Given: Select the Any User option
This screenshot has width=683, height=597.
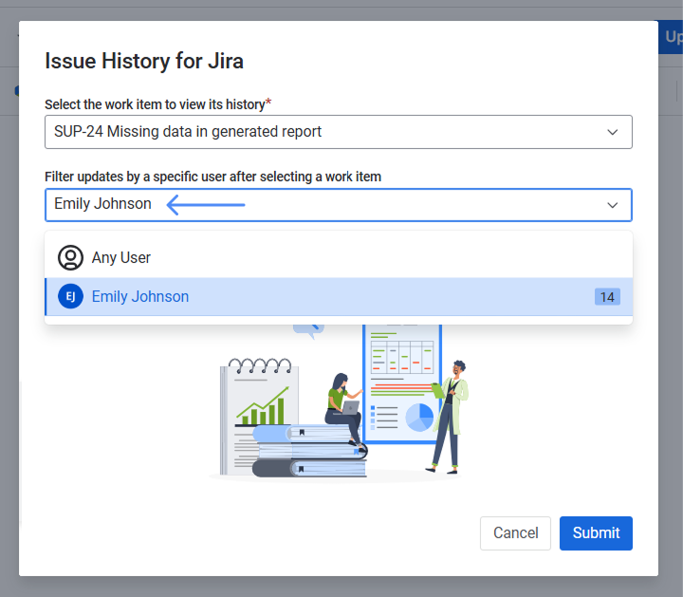Looking at the screenshot, I should [121, 257].
